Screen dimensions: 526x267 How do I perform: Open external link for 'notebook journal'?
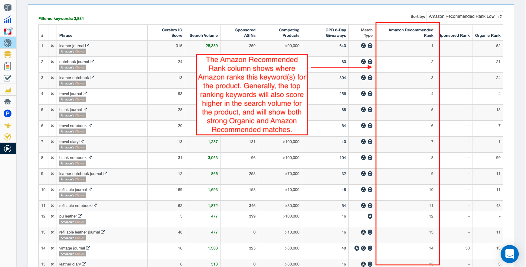pos(92,62)
